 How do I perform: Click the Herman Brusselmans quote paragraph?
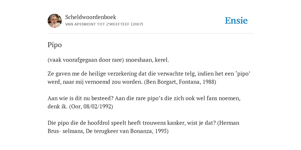coord(143,127)
